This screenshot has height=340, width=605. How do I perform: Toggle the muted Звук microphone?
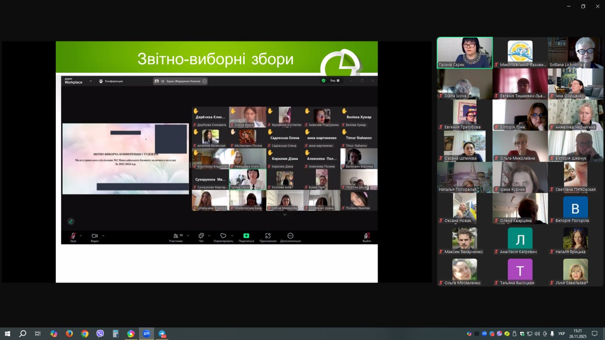pyautogui.click(x=73, y=236)
